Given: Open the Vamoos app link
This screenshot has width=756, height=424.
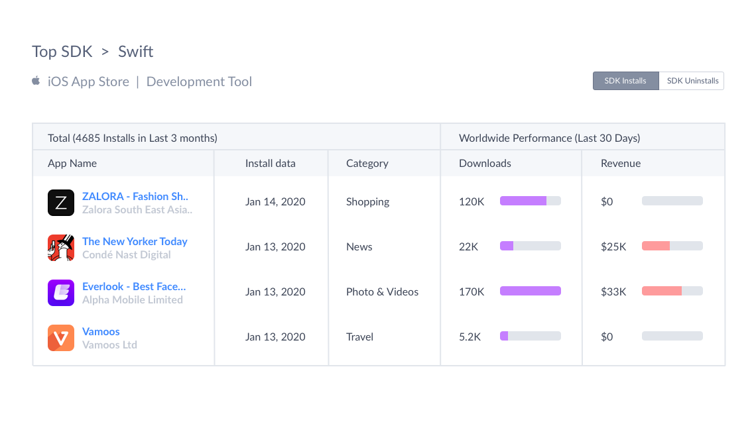Looking at the screenshot, I should point(101,331).
